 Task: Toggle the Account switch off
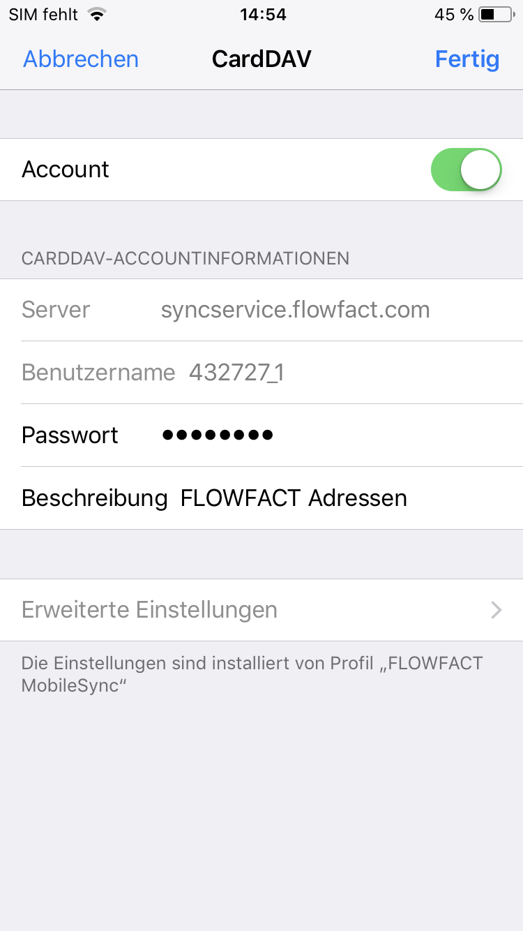click(x=466, y=170)
